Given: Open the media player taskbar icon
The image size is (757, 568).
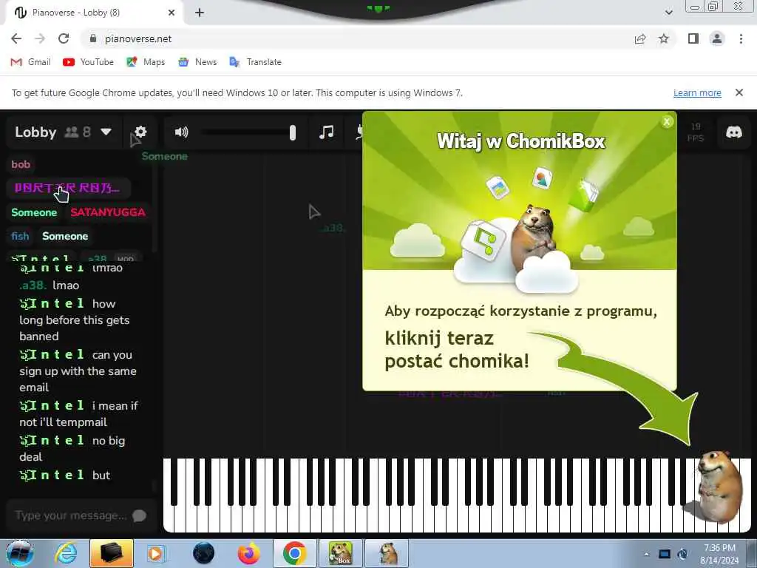Looking at the screenshot, I should pyautogui.click(x=157, y=553).
